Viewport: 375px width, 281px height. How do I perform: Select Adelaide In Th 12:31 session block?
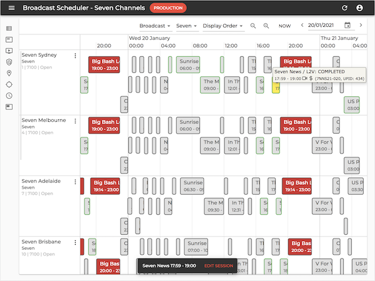[236, 206]
